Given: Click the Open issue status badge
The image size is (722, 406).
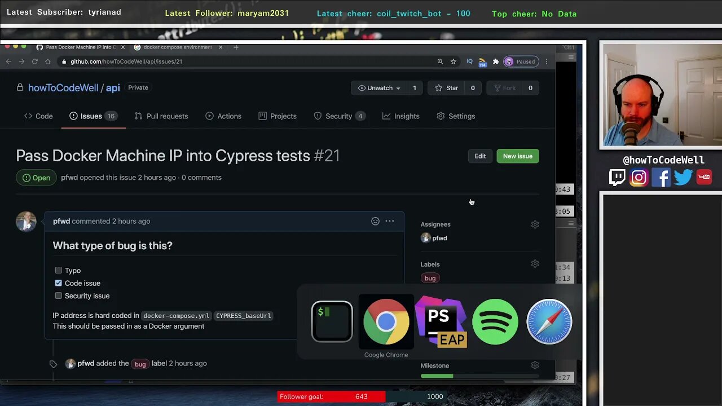Looking at the screenshot, I should (37, 178).
